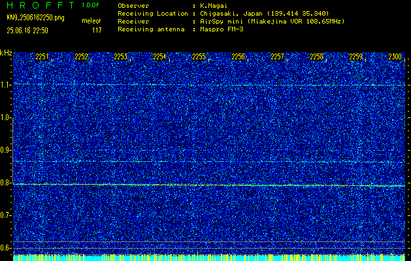Click file name KN9_2506162250.png
Viewport: 411px width, 261px height.
[x=35, y=18]
